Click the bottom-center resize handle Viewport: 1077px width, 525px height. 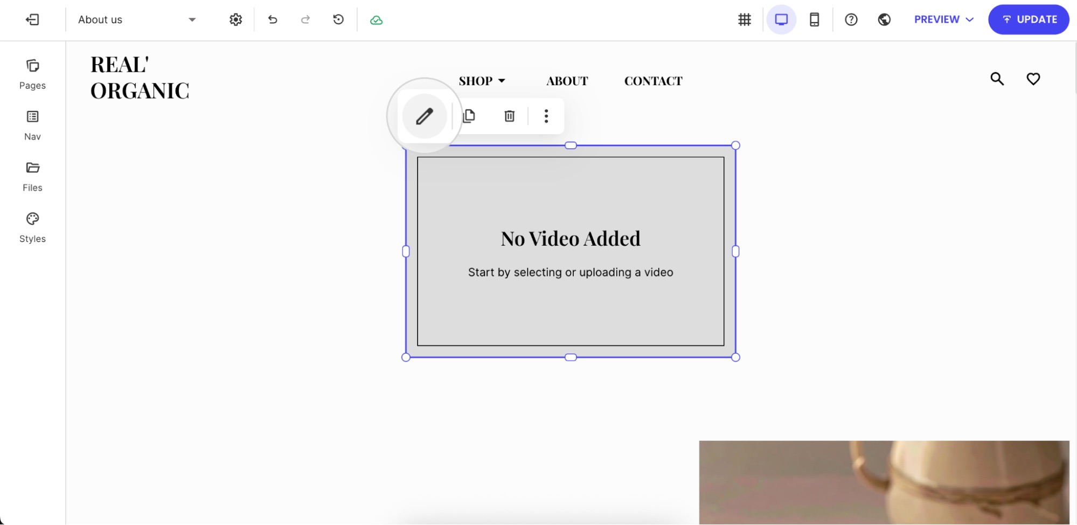coord(571,357)
